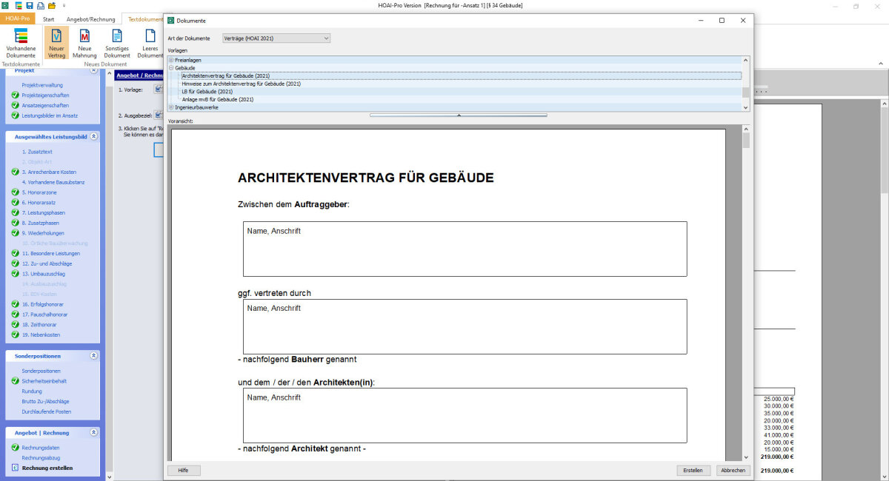Collapse the Ausgewähltes Leistungsbild panel
Viewport: 889px width, 481px height.
click(x=93, y=136)
